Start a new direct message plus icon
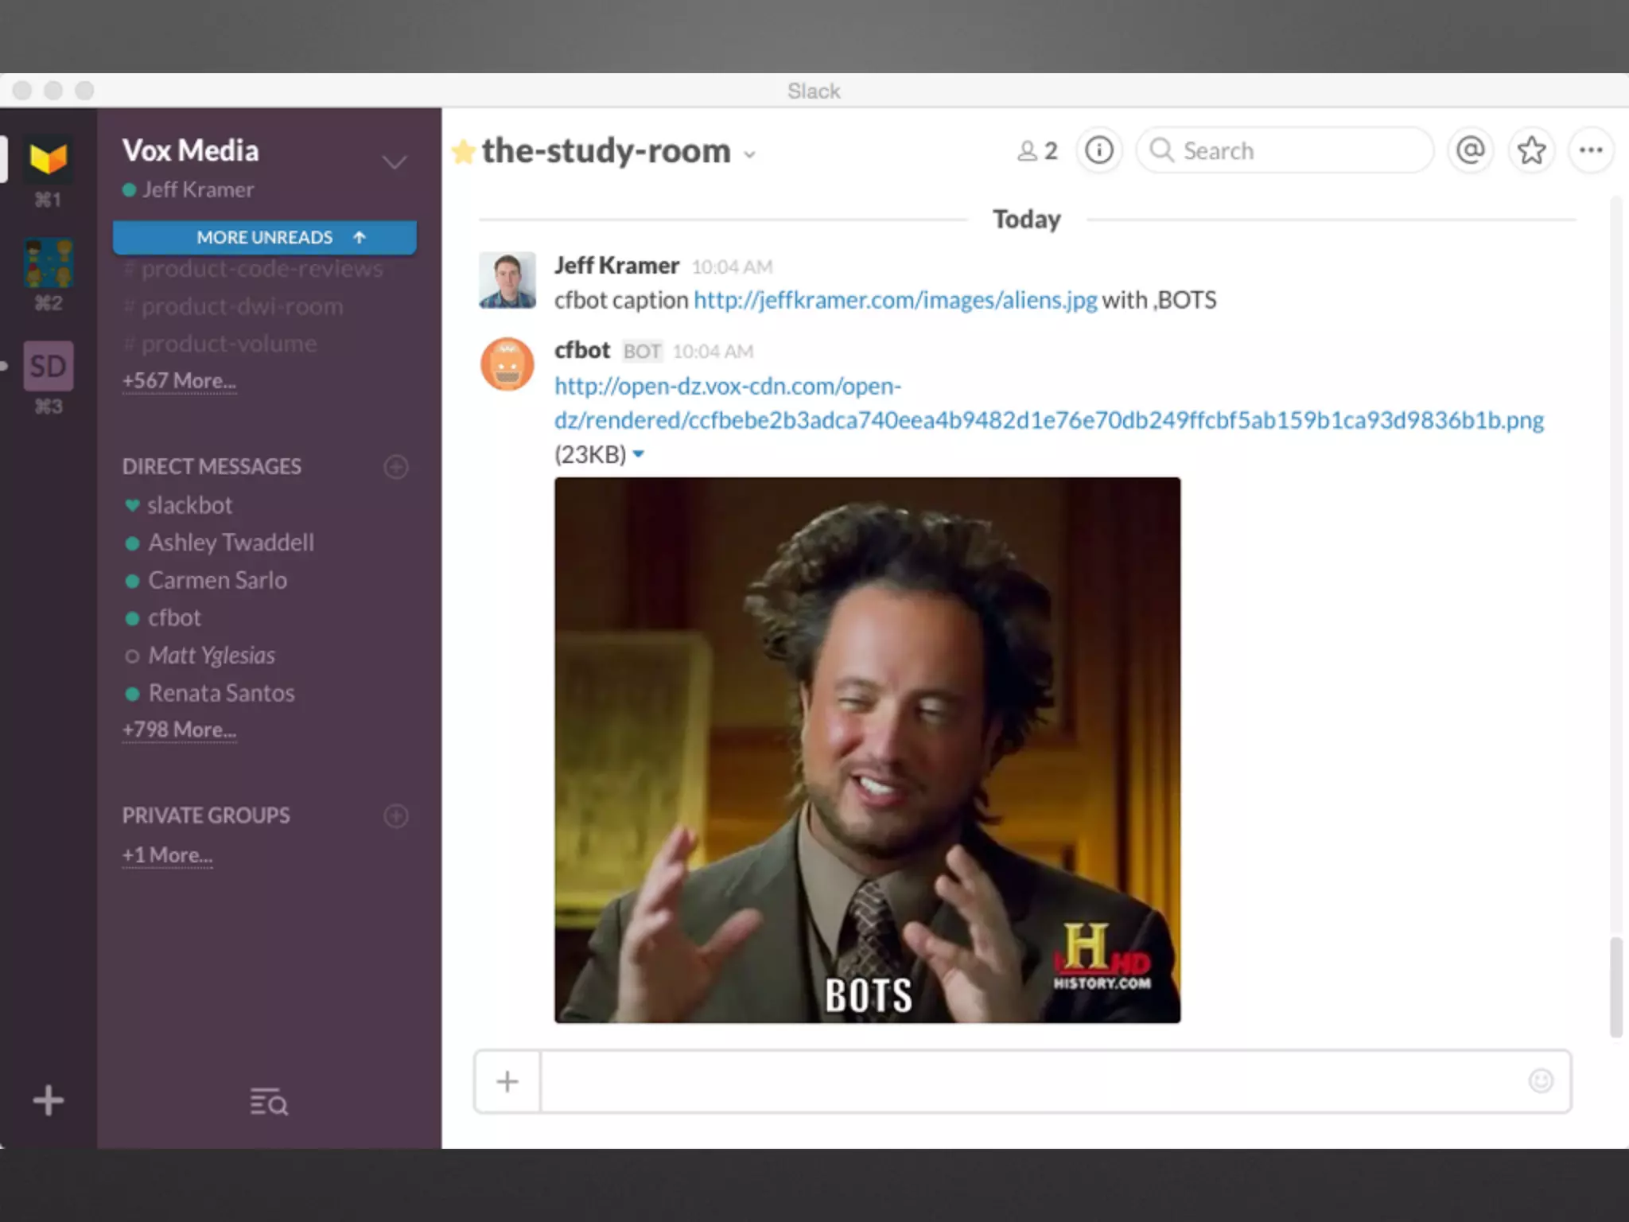The image size is (1629, 1222). 396,467
